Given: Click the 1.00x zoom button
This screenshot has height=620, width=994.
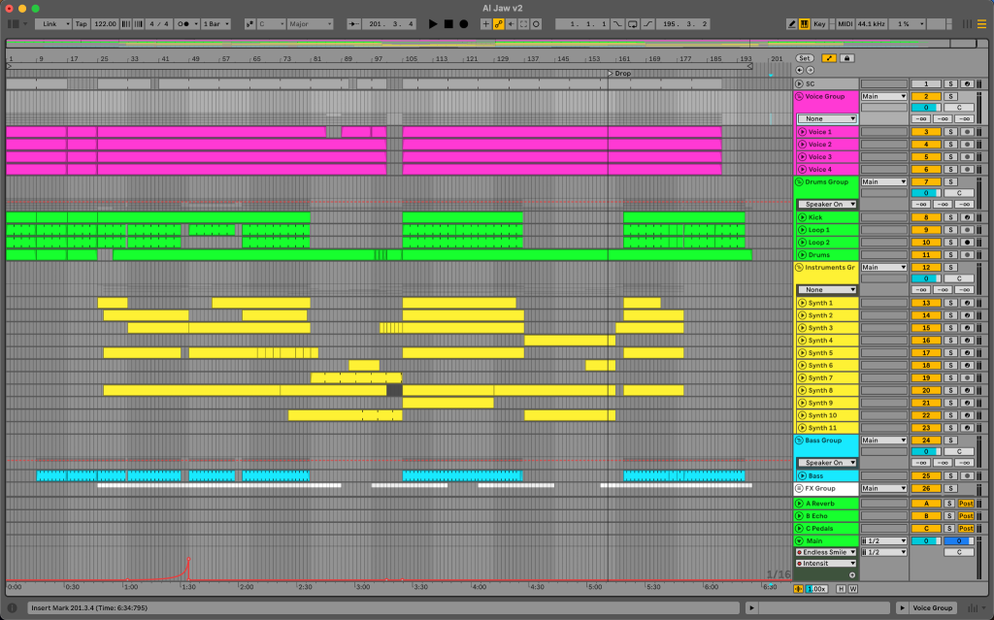Looking at the screenshot, I should coord(816,589).
